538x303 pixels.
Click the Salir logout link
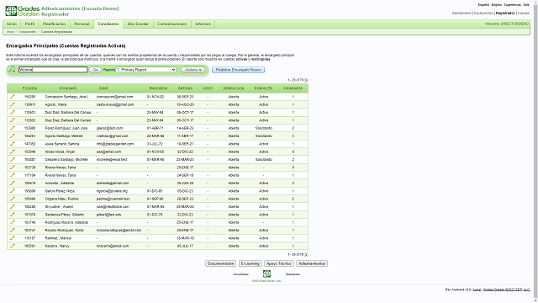coord(526,5)
